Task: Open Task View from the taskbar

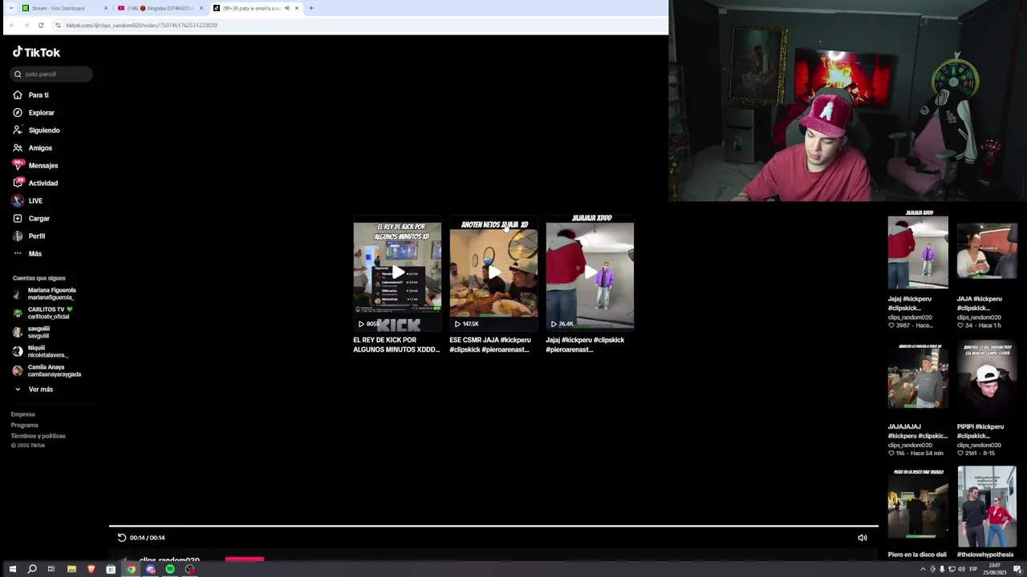Action: [x=51, y=569]
